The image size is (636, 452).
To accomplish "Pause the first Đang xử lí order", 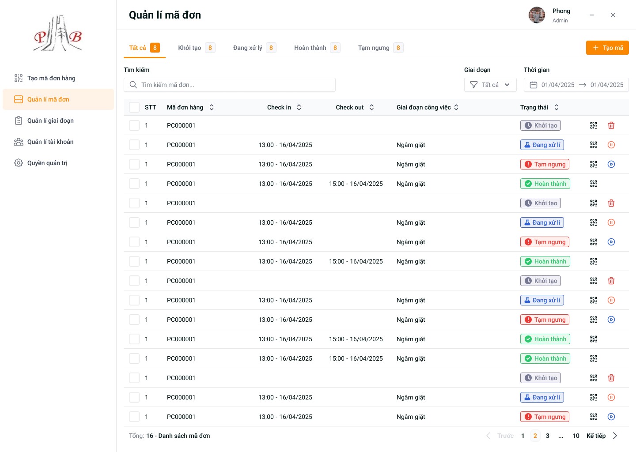I will pos(611,145).
